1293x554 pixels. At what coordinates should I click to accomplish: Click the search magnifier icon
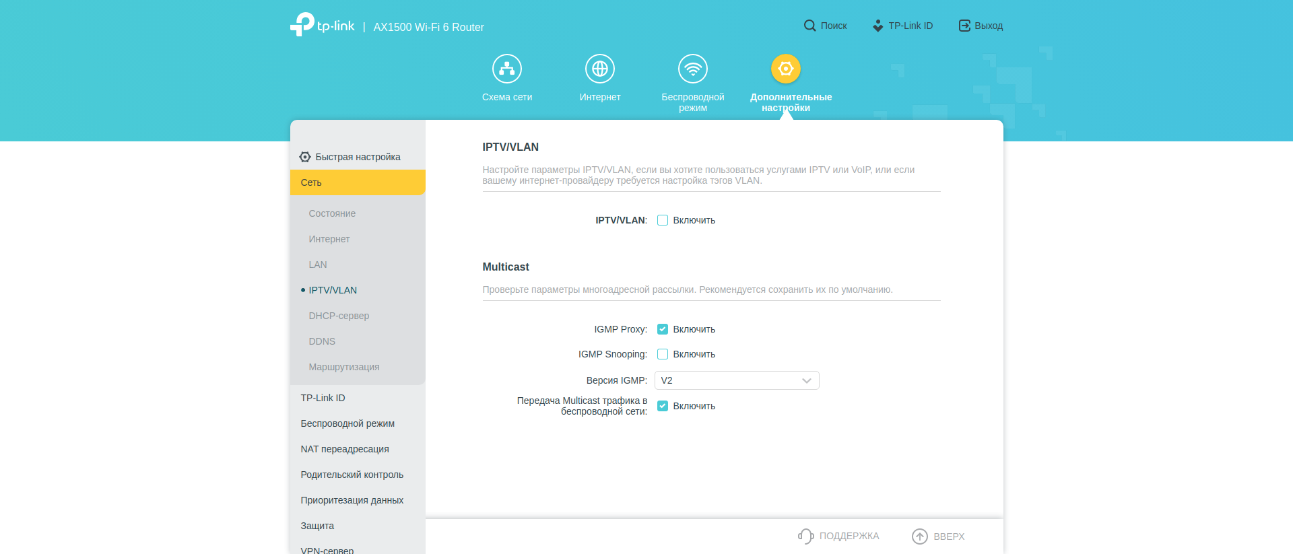(809, 26)
